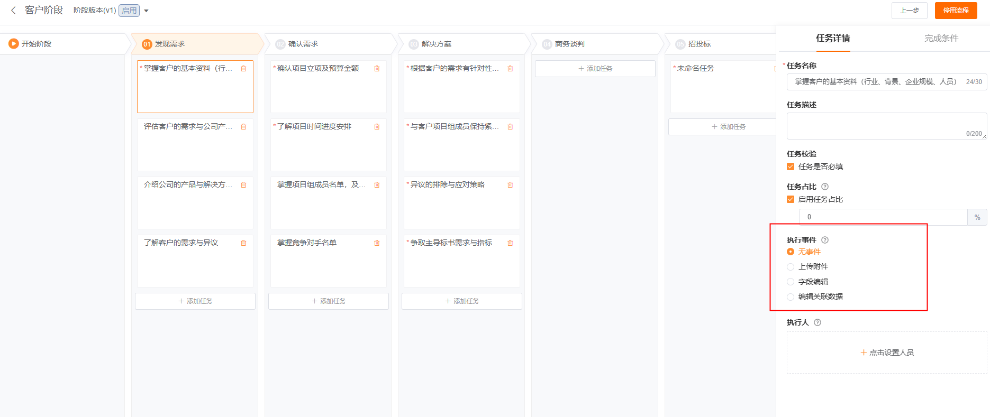Click 添加任务 under 商务谈判 stage
The image size is (990, 417).
pos(595,69)
